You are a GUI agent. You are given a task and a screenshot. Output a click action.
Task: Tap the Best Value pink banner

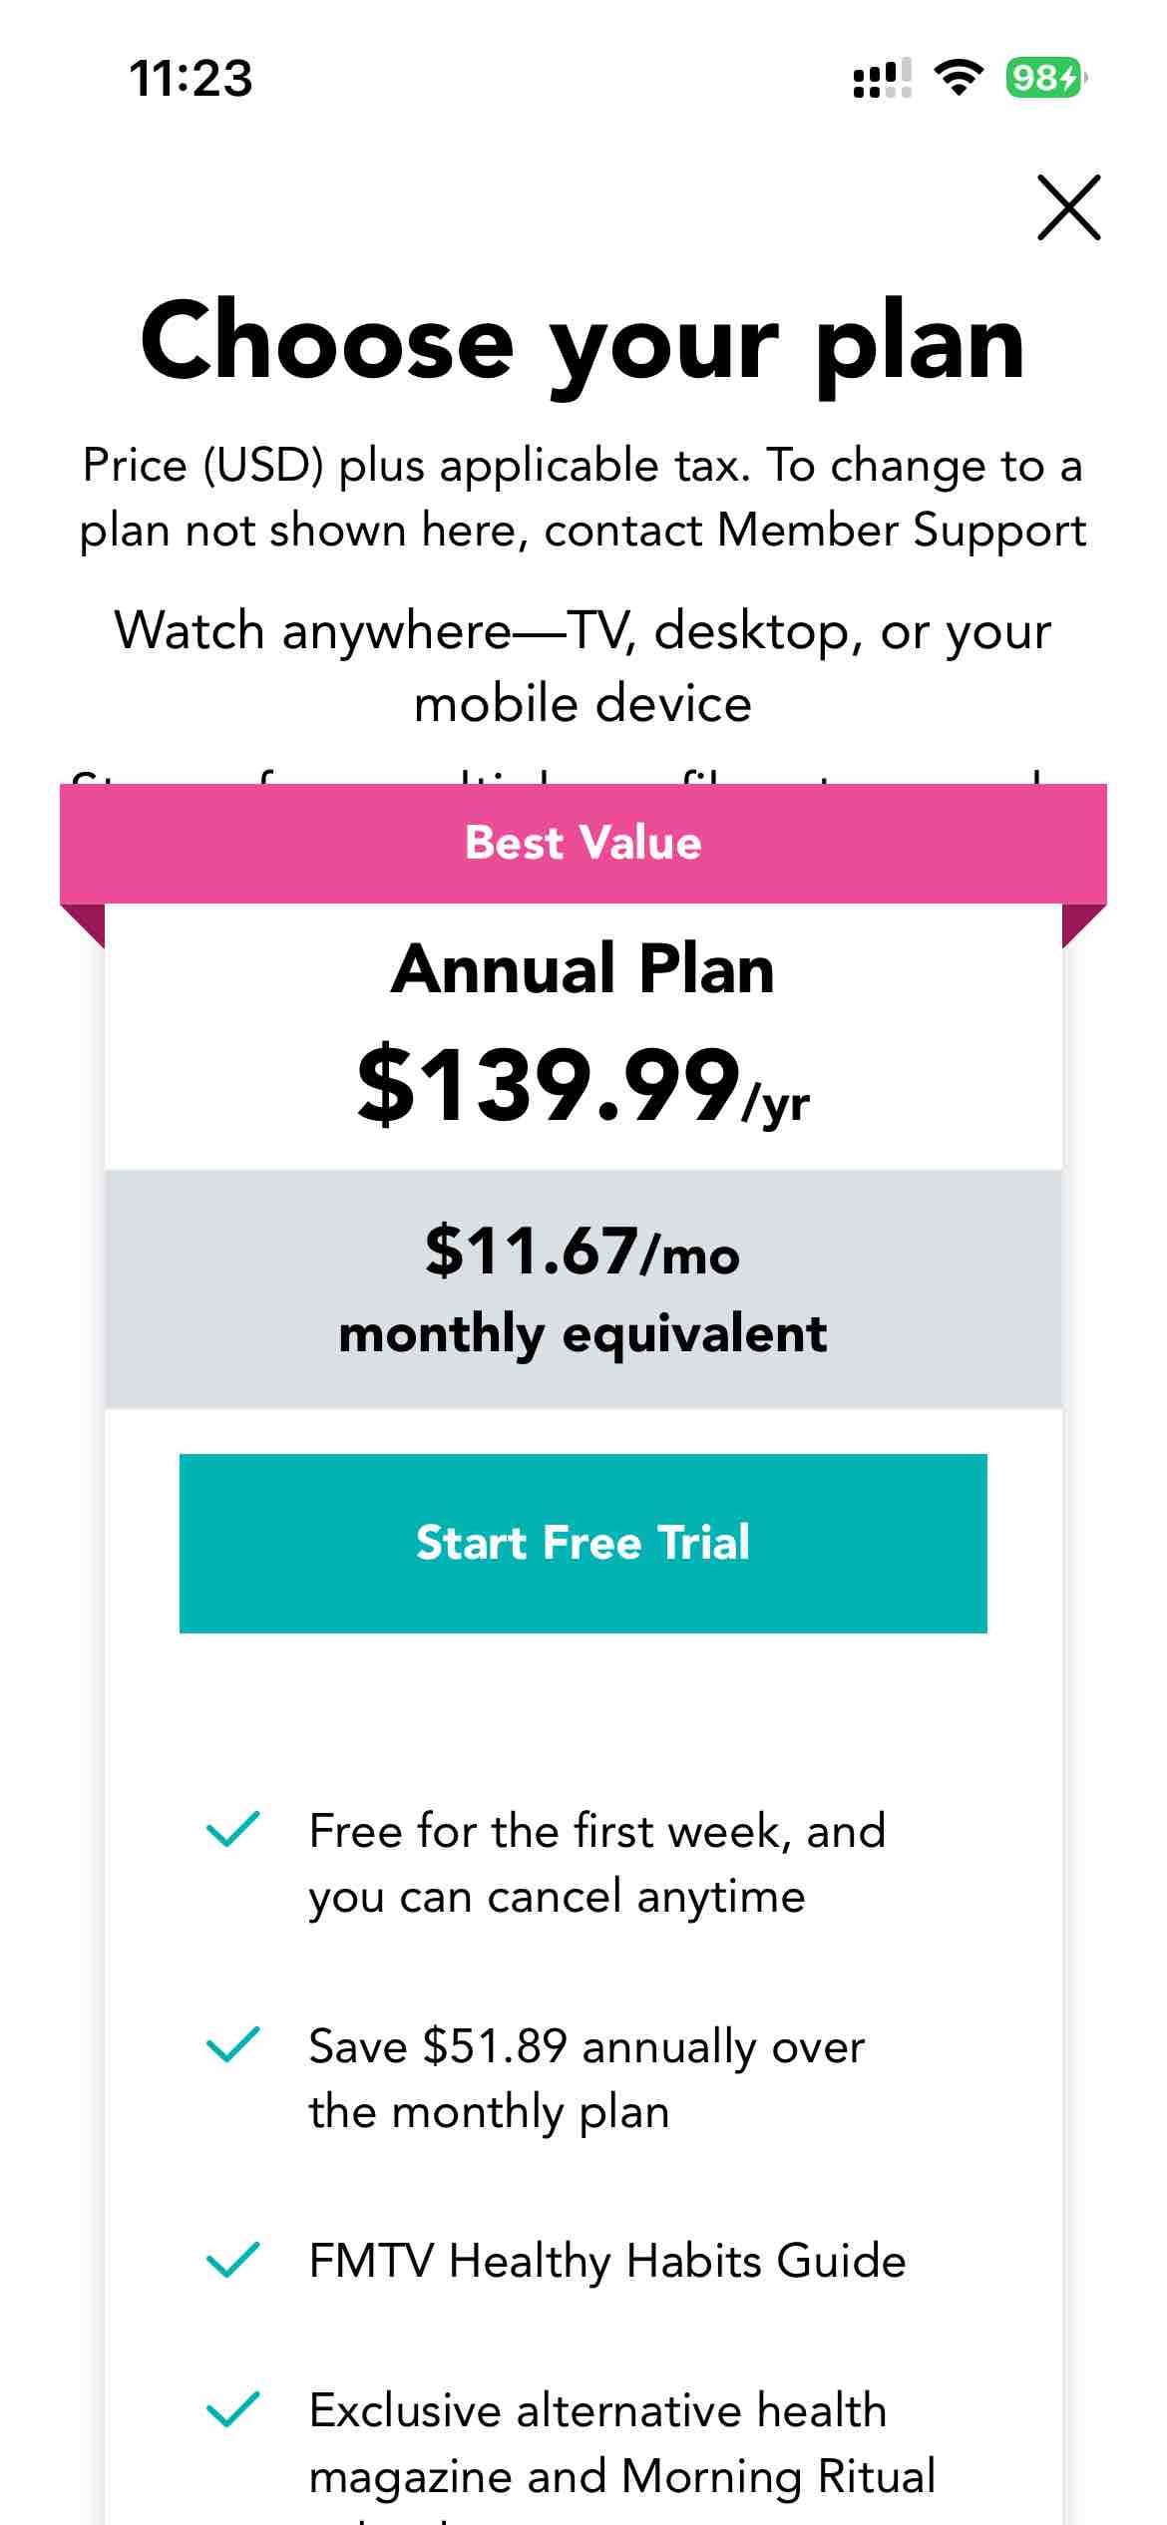point(583,844)
